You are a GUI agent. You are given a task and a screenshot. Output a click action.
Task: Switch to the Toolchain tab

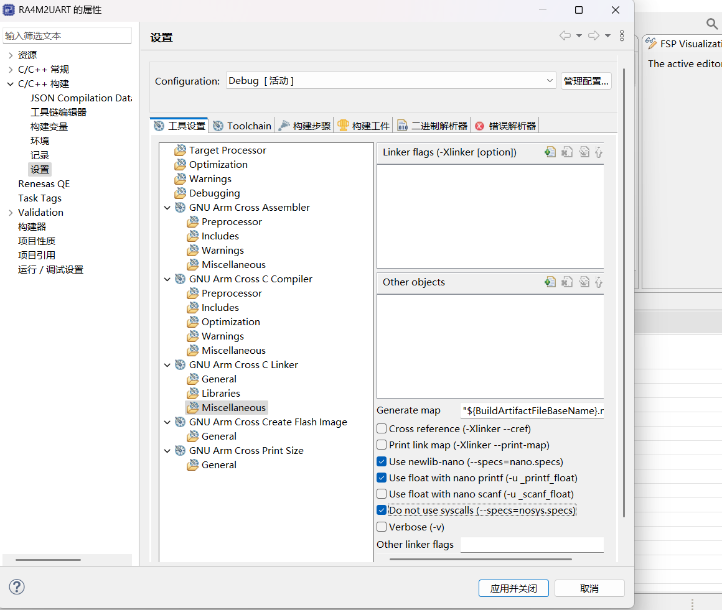(x=242, y=126)
